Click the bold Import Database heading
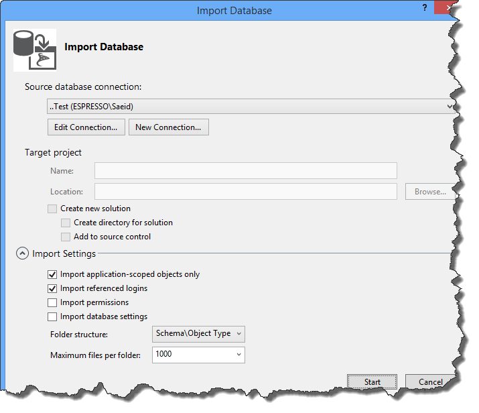479x413 pixels. (x=104, y=47)
